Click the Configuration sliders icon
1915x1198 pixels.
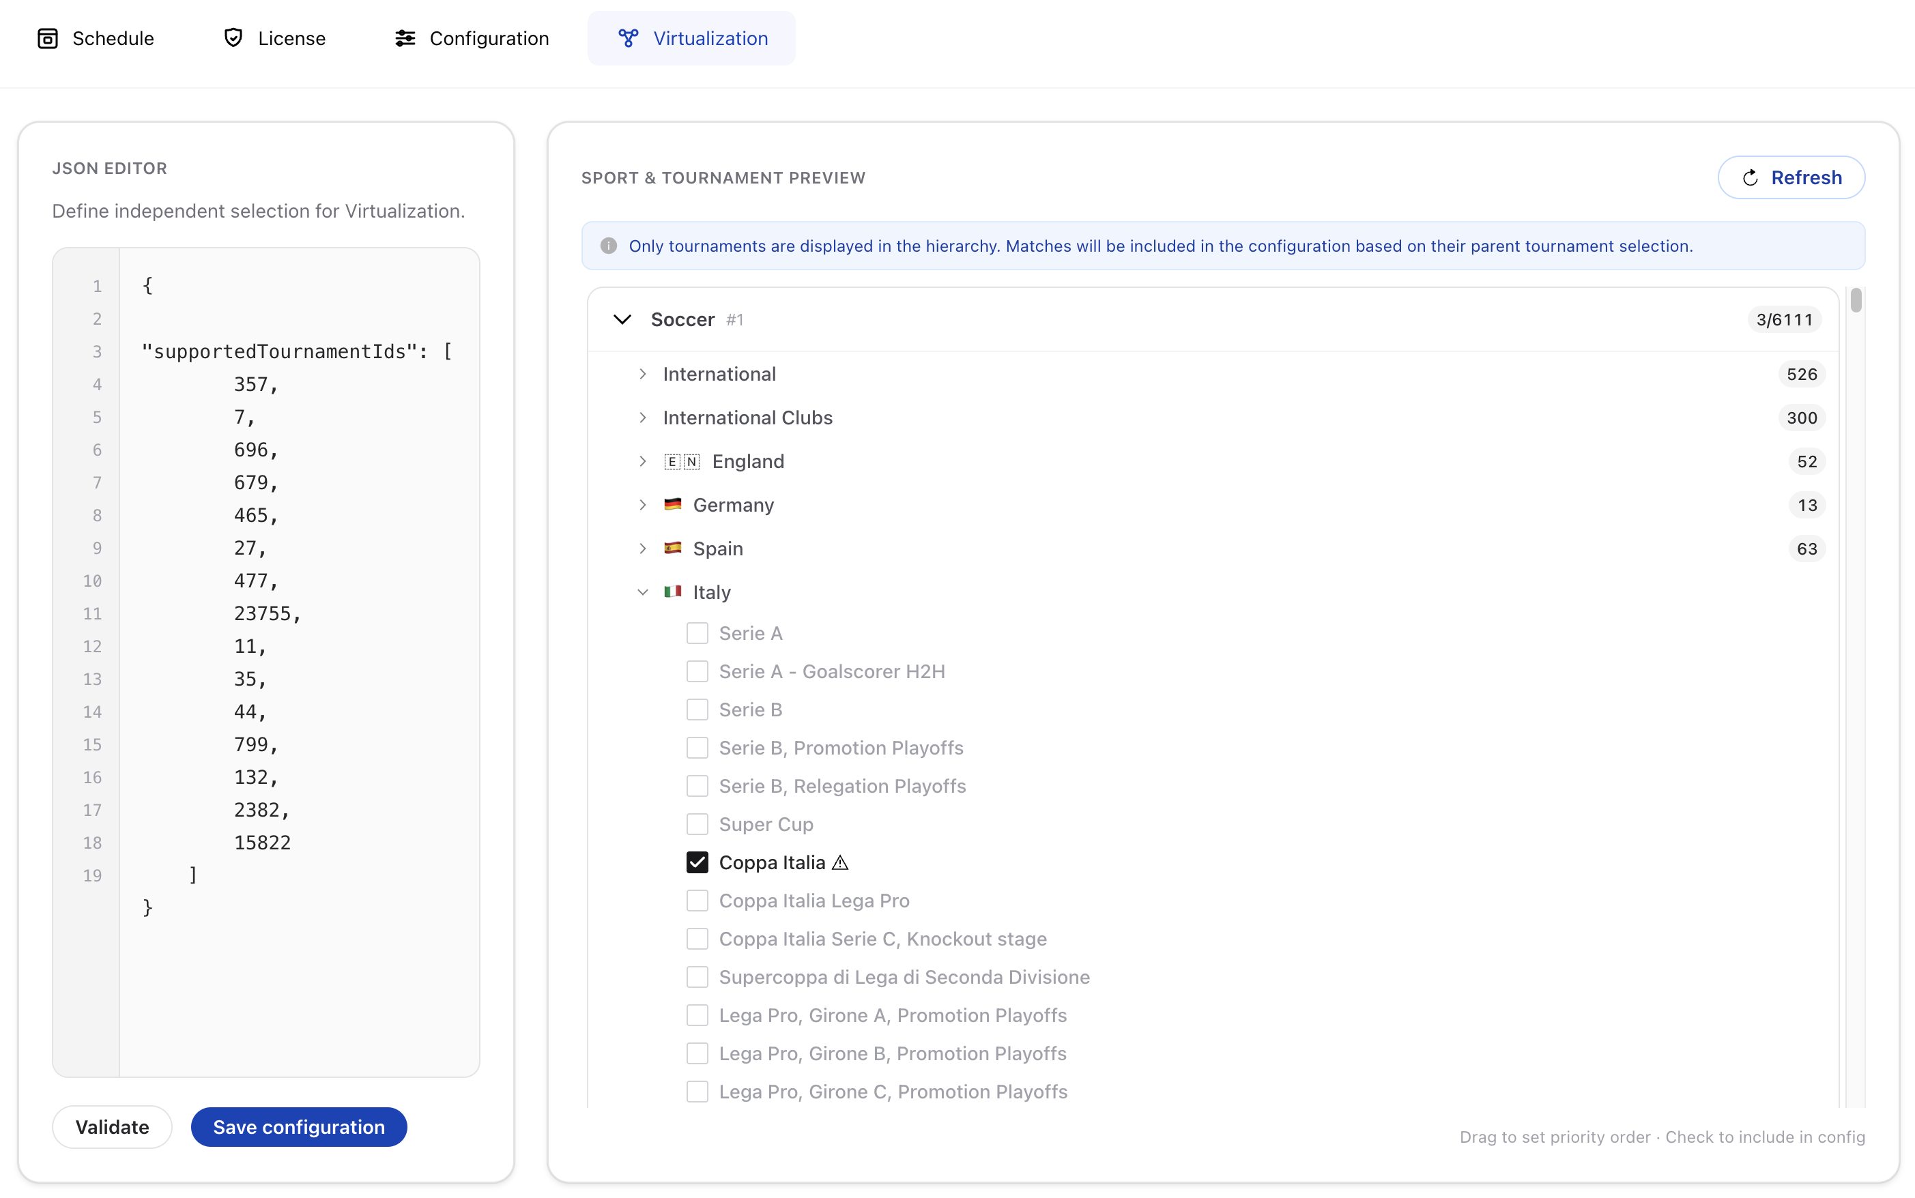[405, 38]
